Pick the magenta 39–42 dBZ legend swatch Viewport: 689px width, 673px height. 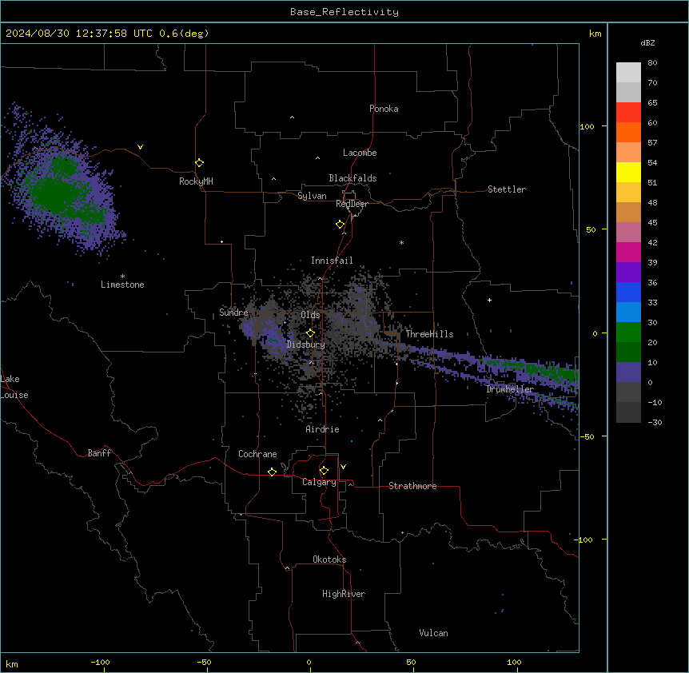pyautogui.click(x=628, y=252)
